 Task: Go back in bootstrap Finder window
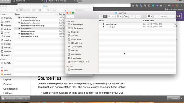(68, 17)
